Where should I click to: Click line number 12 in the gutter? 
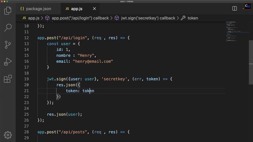click(26, 38)
